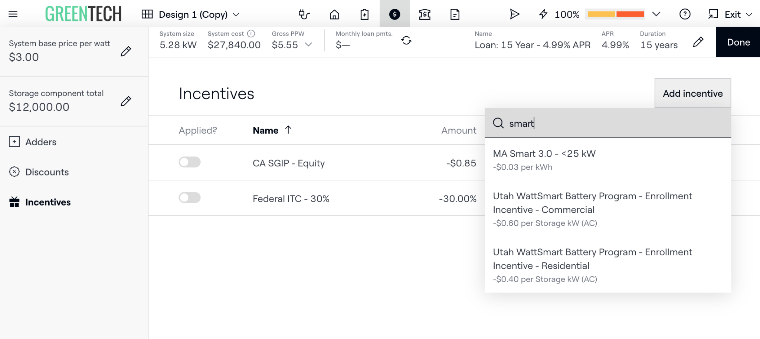Open the help question mark icon
This screenshot has width=760, height=339.
tap(685, 14)
